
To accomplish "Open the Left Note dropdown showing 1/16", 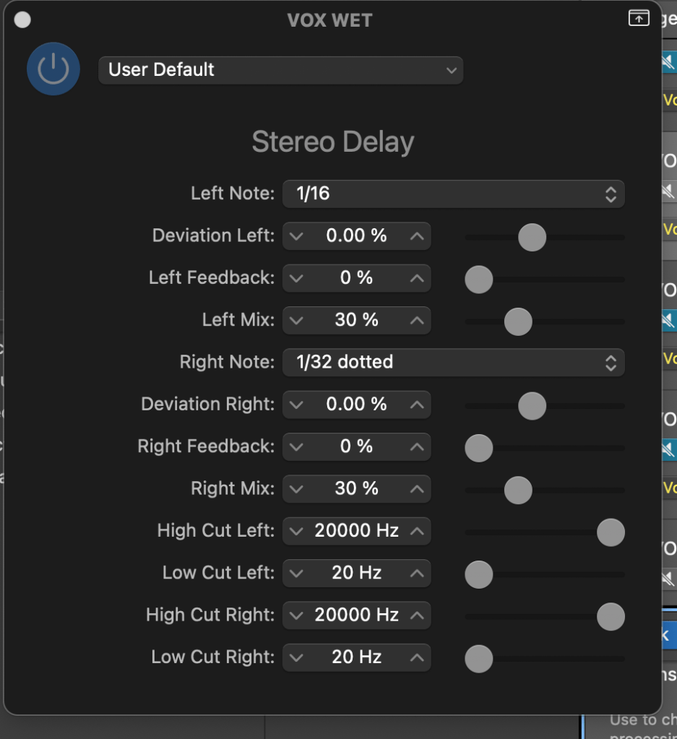I will tap(453, 194).
